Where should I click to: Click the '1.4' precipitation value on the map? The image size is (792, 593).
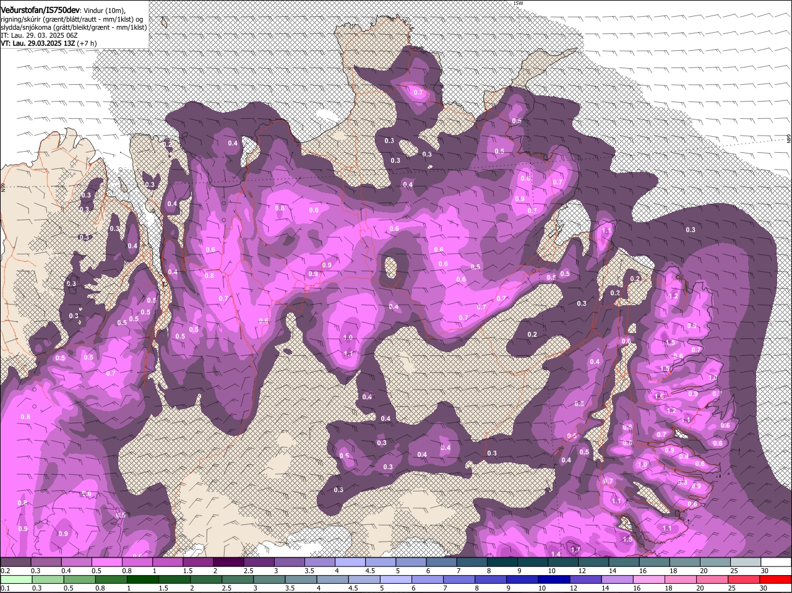[555, 554]
